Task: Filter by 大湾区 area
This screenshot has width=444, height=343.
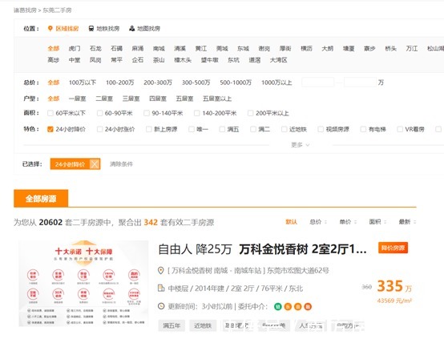Action: coord(279,60)
